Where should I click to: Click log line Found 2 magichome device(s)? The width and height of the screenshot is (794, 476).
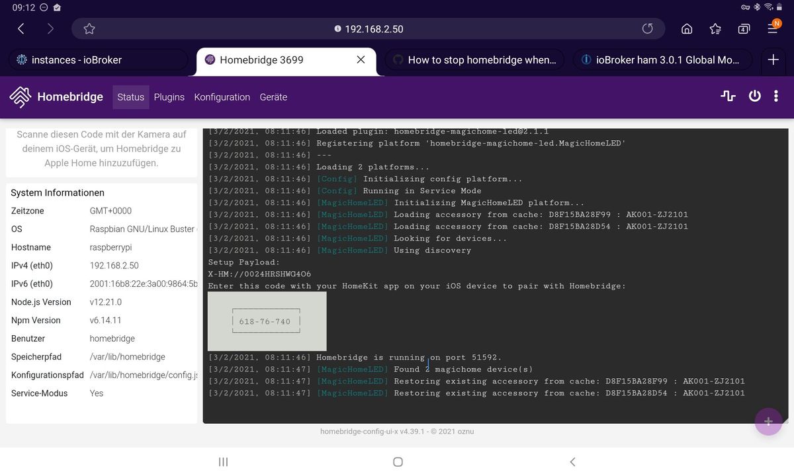371,369
